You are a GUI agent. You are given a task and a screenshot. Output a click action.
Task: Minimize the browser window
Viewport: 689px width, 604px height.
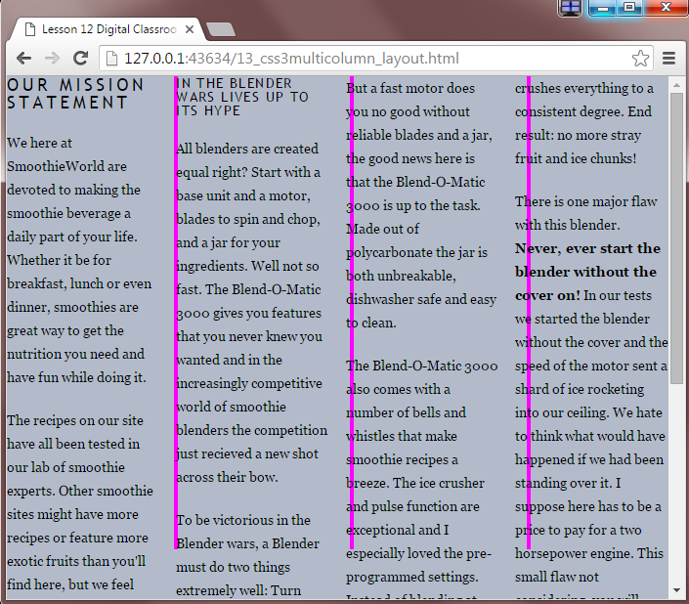(601, 9)
